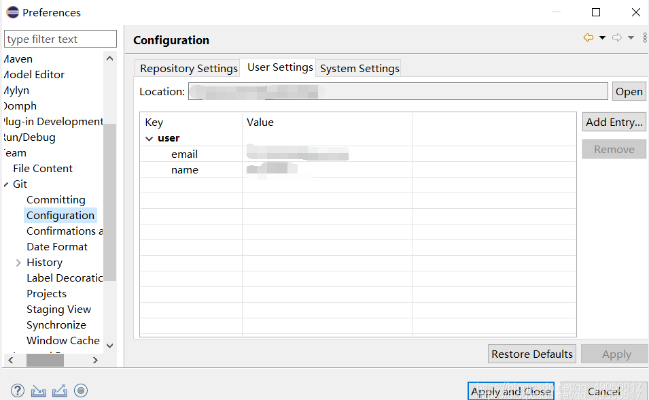Select Mylyn in the preferences tree

[x=16, y=90]
